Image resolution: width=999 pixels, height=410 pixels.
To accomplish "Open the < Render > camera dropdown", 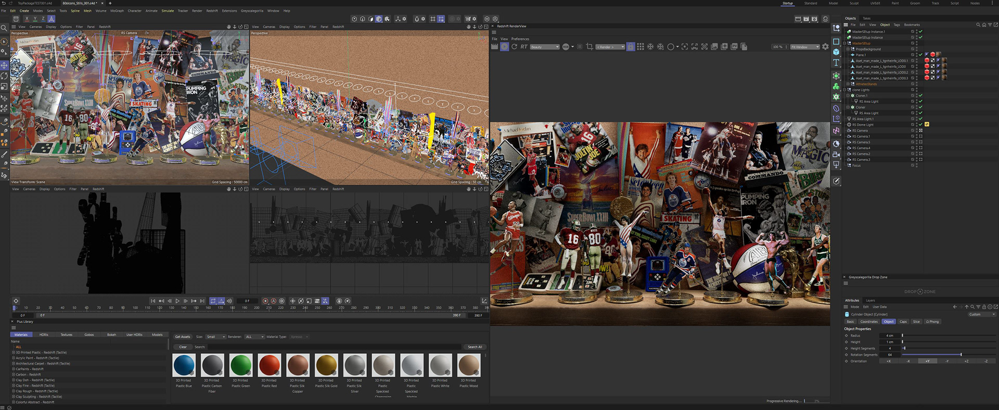I will coord(610,47).
